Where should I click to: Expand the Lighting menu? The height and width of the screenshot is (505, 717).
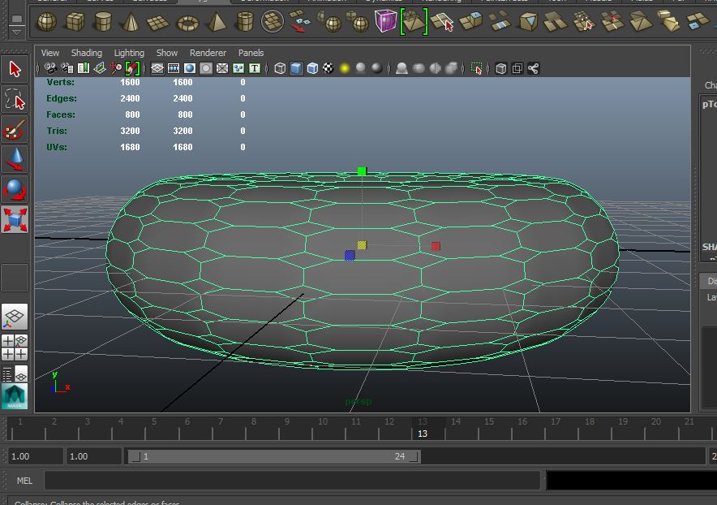129,53
